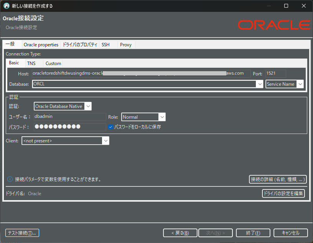Click ドライバの設定を編集 button
This screenshot has height=243, width=313.
click(x=283, y=193)
